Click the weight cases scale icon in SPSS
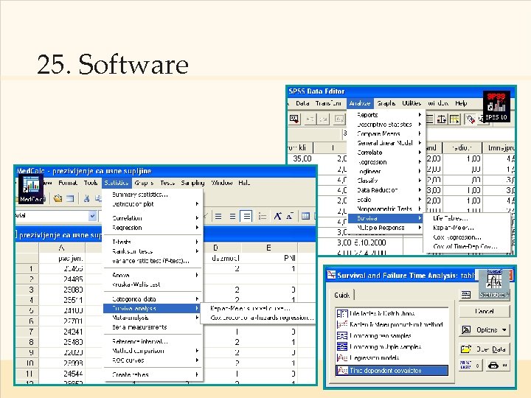The height and width of the screenshot is (398, 531). (442, 119)
